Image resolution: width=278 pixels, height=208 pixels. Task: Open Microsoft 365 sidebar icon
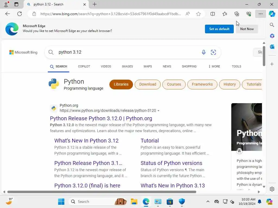pos(272,36)
